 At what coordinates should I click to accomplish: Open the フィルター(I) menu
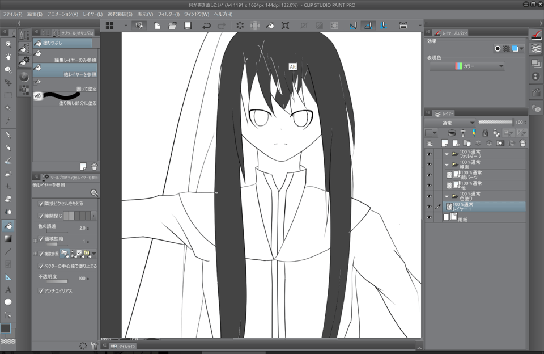168,14
